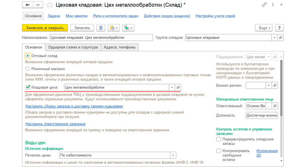Select the Розничный магазин radio button

(x=28, y=69)
